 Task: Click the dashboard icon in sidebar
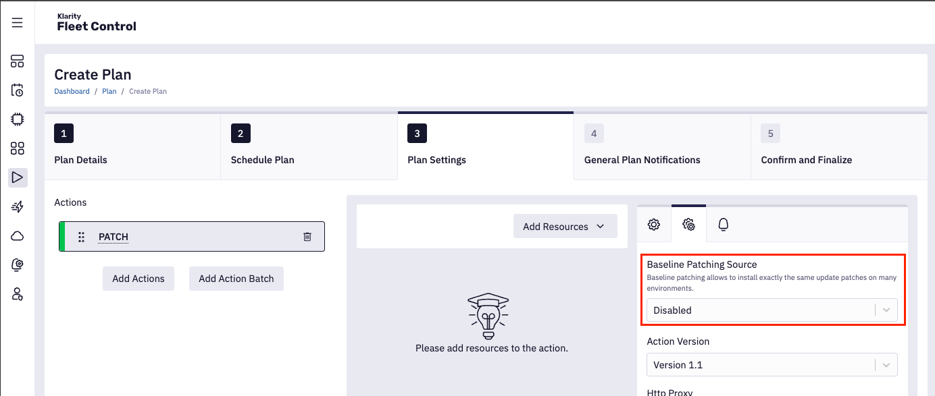18,61
